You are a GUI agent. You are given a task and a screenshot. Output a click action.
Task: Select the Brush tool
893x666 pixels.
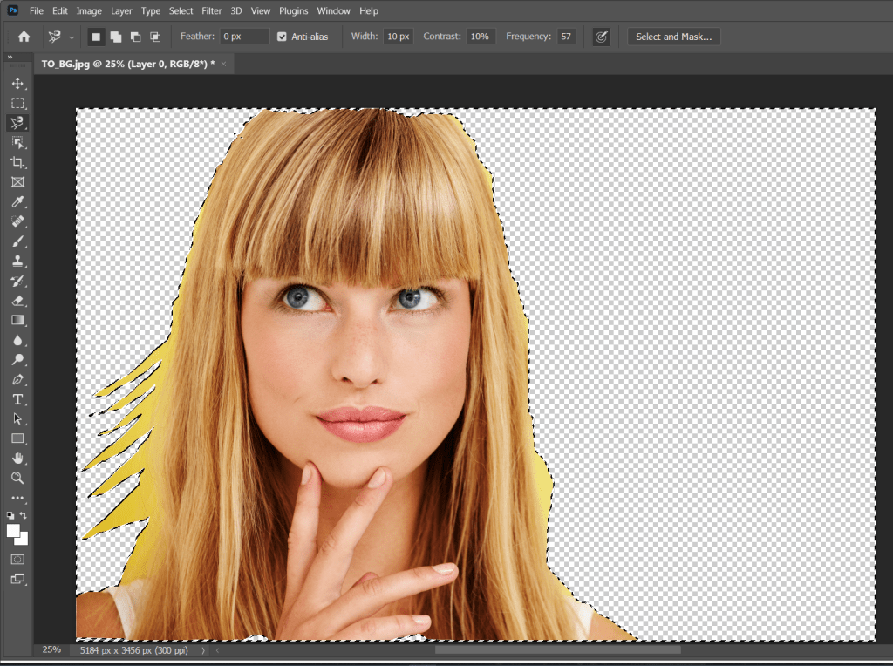click(x=18, y=240)
